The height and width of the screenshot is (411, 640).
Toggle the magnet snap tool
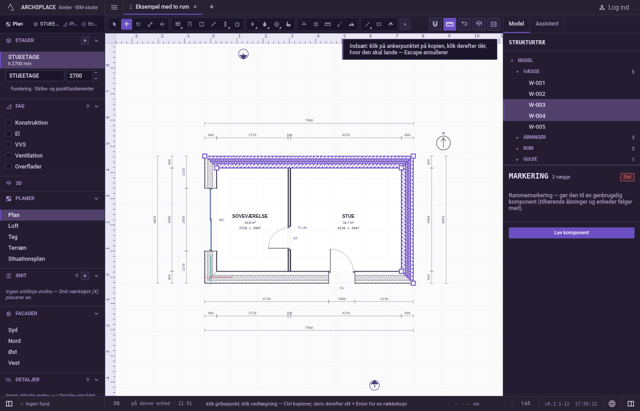435,24
